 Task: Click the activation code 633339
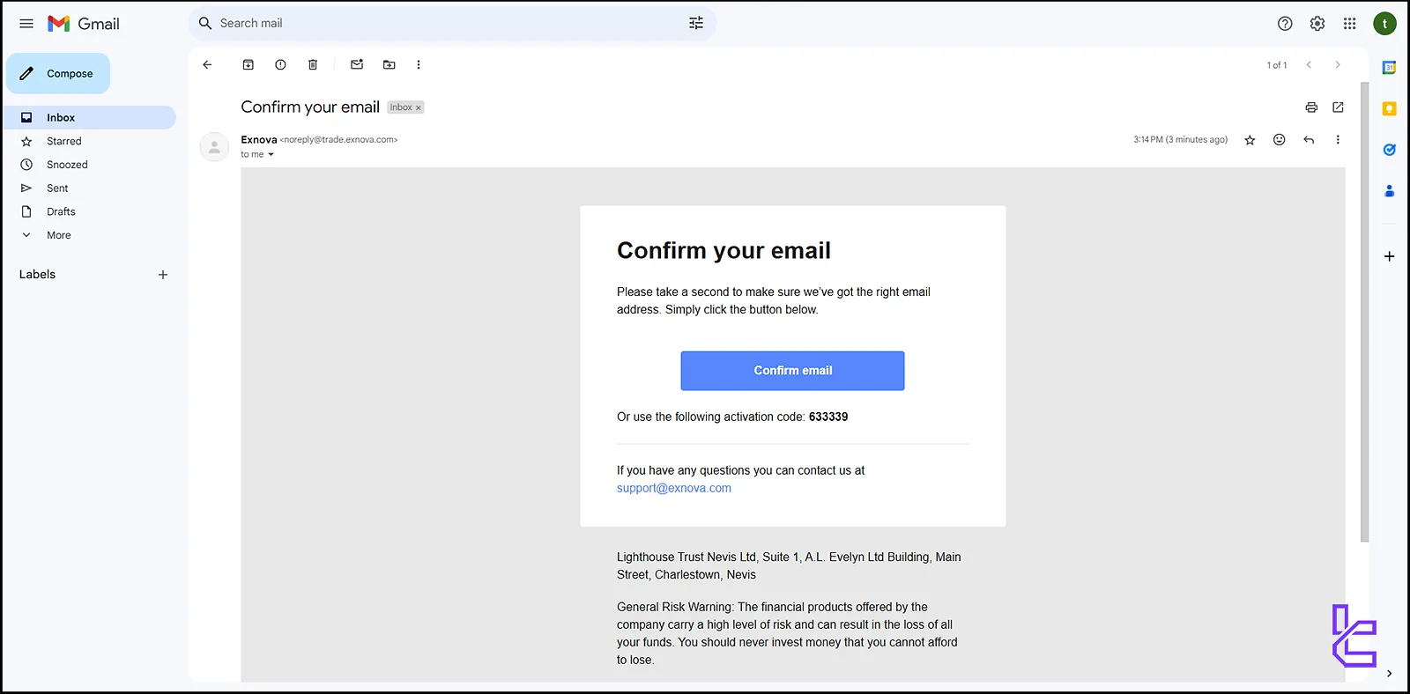pyautogui.click(x=828, y=417)
